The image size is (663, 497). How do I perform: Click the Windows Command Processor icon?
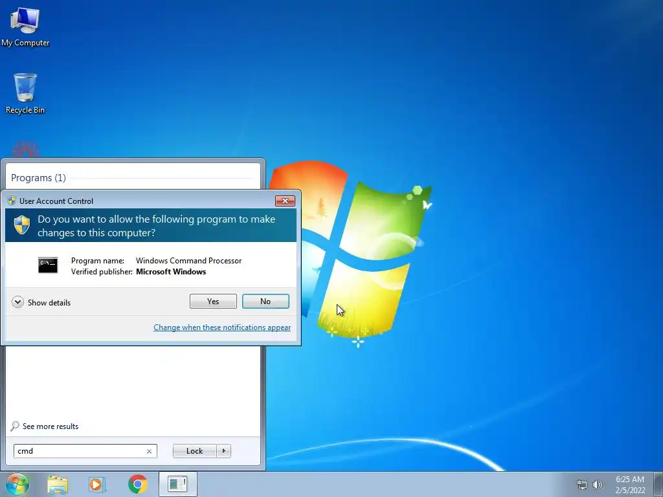[48, 265]
